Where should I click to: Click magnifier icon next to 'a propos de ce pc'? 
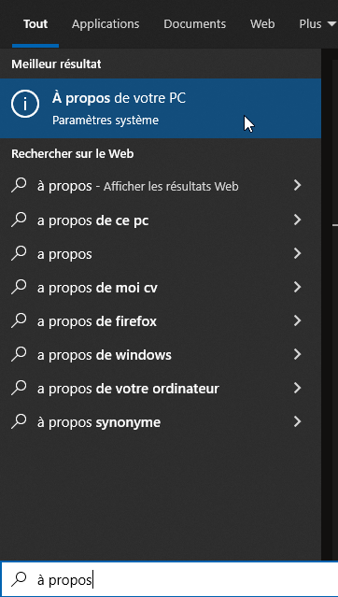coord(19,220)
